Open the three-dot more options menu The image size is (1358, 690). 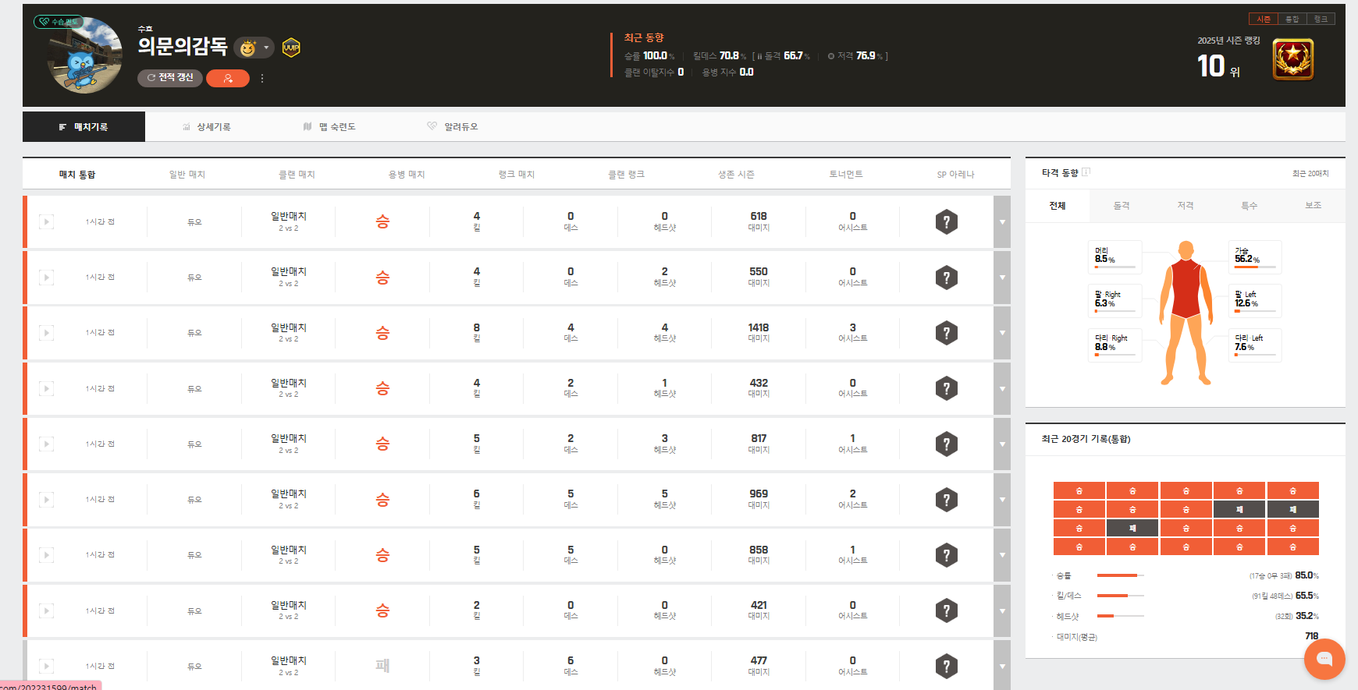pos(262,78)
